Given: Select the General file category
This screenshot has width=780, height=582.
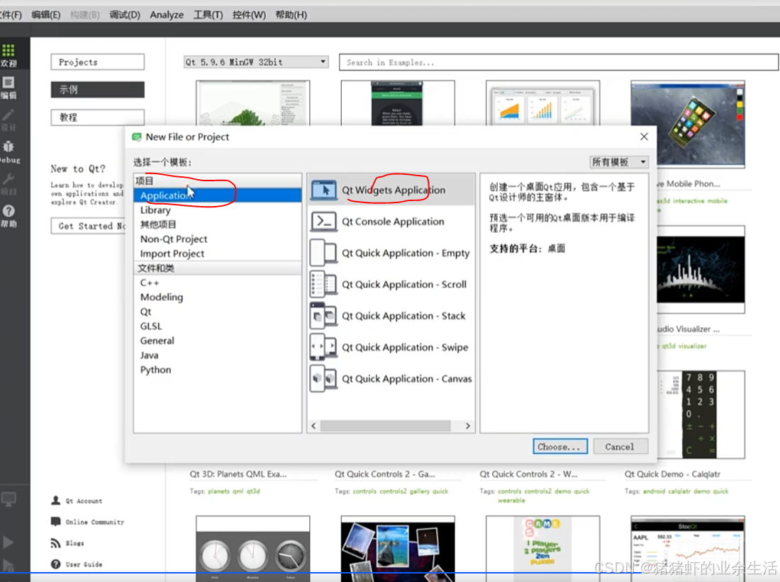Looking at the screenshot, I should pos(218,341).
